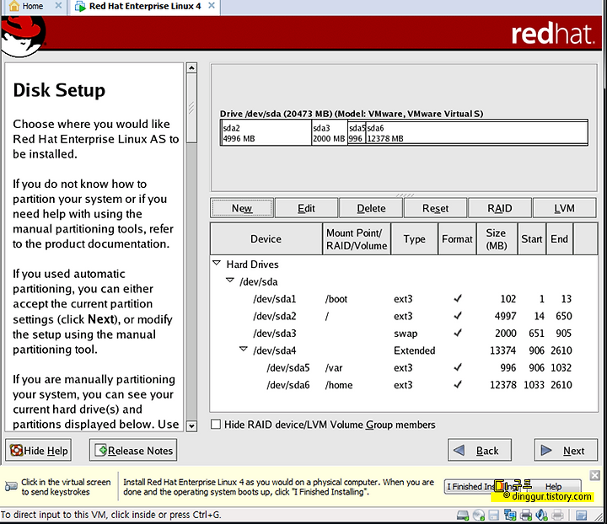Select the /dev/sda6 partition row
Image resolution: width=607 pixels, height=524 pixels.
click(x=404, y=385)
